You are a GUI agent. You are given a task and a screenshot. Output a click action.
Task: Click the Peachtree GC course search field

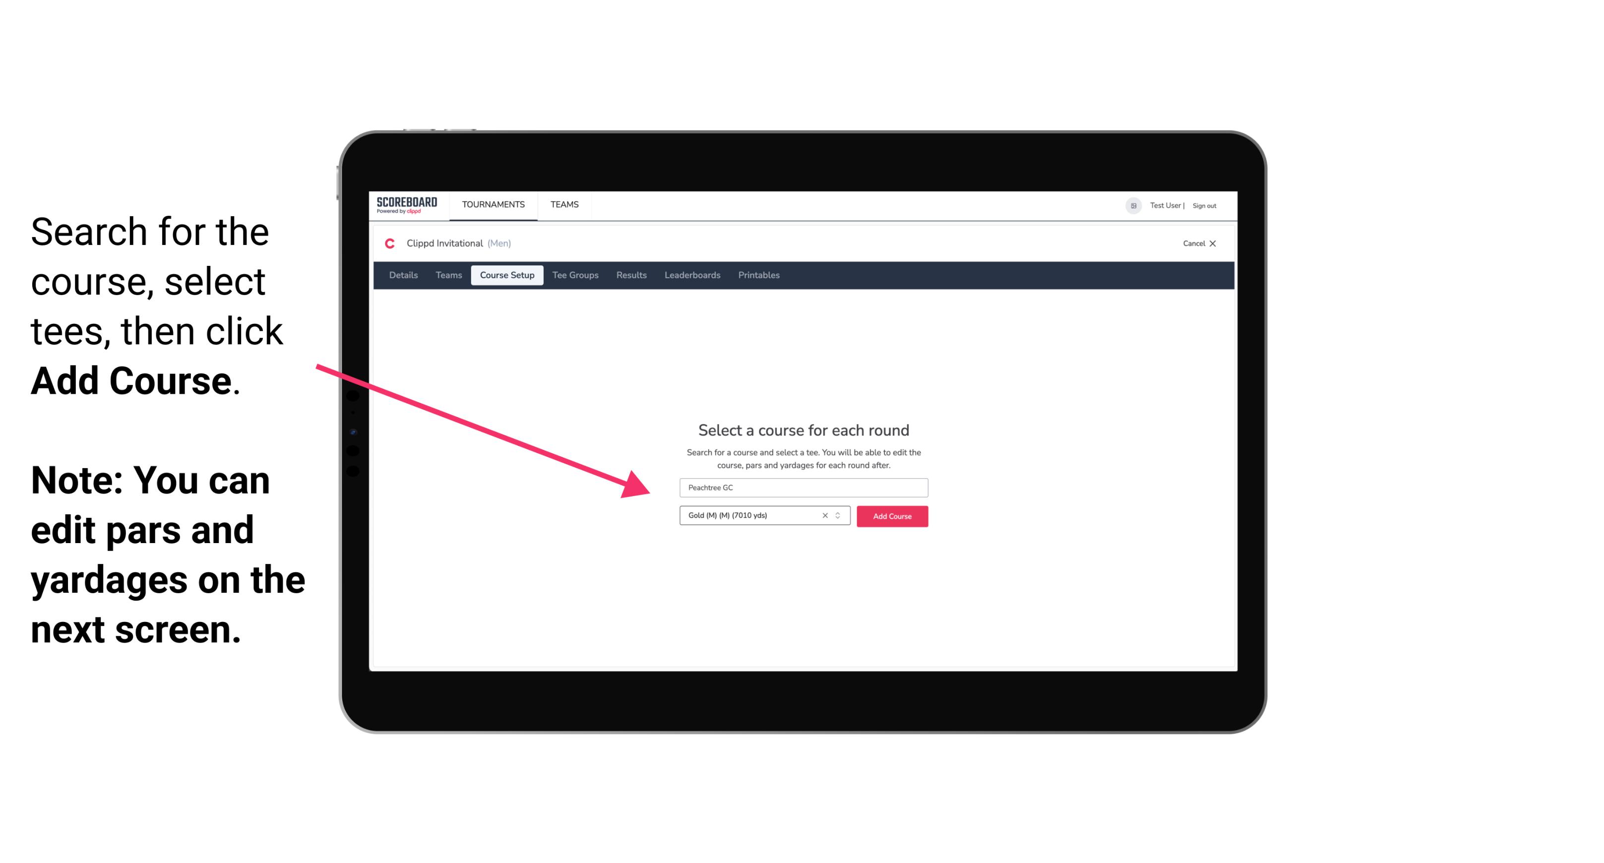coord(801,486)
